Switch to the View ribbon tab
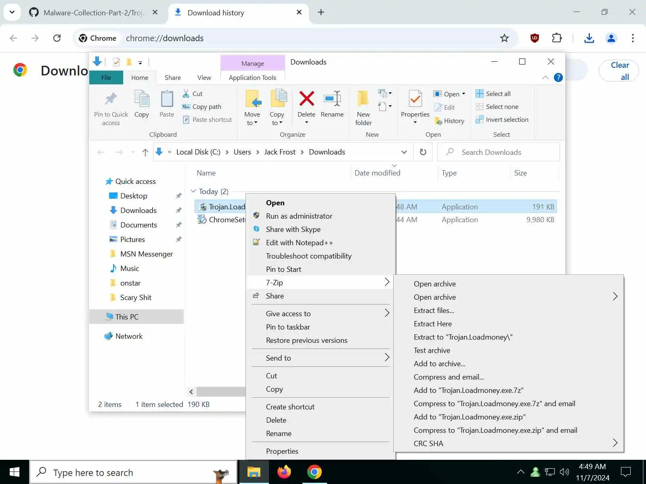The image size is (646, 484). [204, 77]
